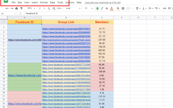Print the spreadsheet
Viewport: 173px width, 108px height.
coord(17,8)
